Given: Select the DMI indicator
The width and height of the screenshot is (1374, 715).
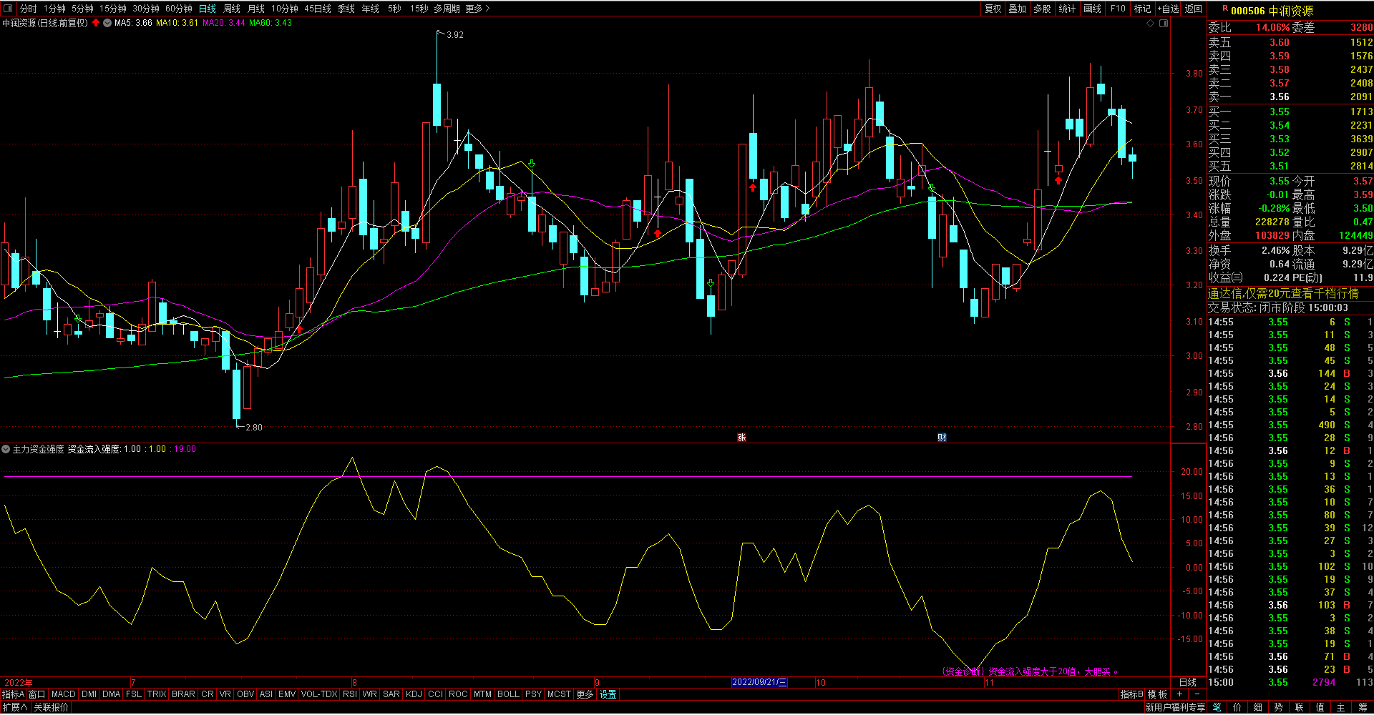Looking at the screenshot, I should (89, 694).
